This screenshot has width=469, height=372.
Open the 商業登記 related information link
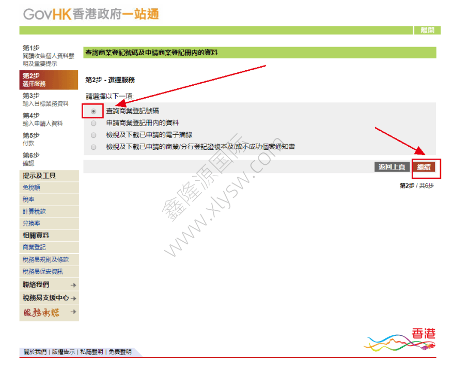click(34, 247)
